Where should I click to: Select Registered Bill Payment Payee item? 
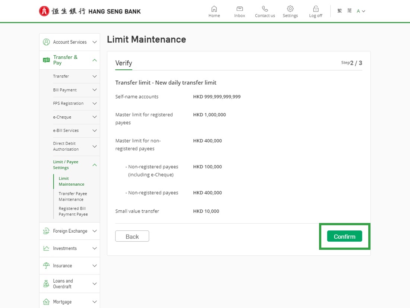pyautogui.click(x=73, y=211)
